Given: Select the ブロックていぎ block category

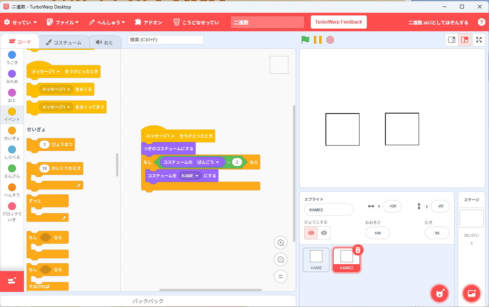Looking at the screenshot, I should click(12, 212).
